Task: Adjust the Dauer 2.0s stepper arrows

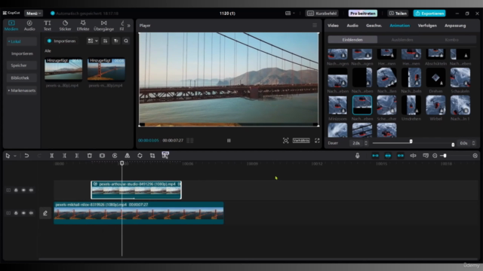Action: [366, 143]
